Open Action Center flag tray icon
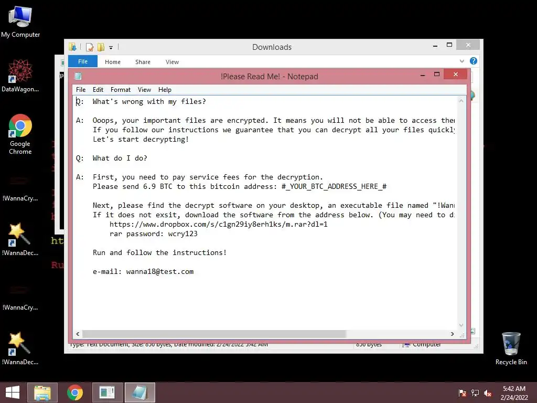 click(463, 393)
